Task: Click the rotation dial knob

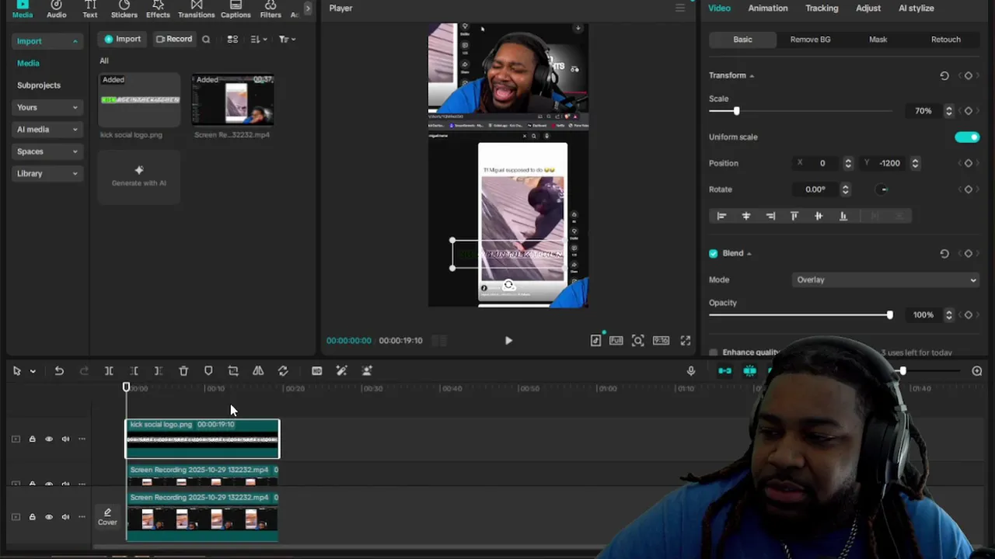Action: click(x=883, y=189)
